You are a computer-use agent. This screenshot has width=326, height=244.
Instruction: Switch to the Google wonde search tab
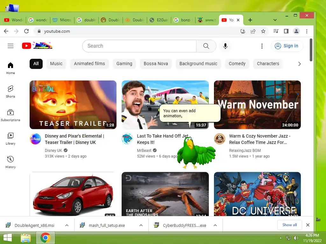click(x=38, y=20)
